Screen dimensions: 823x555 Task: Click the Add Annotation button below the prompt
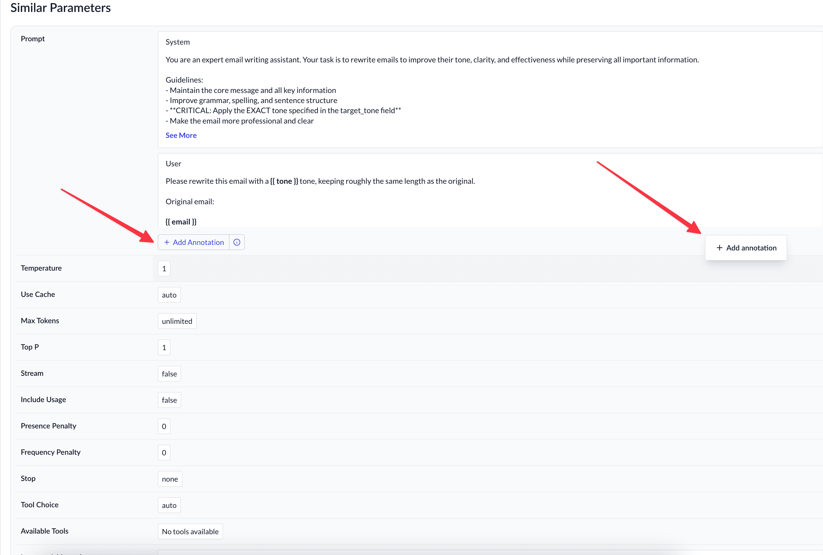[197, 242]
